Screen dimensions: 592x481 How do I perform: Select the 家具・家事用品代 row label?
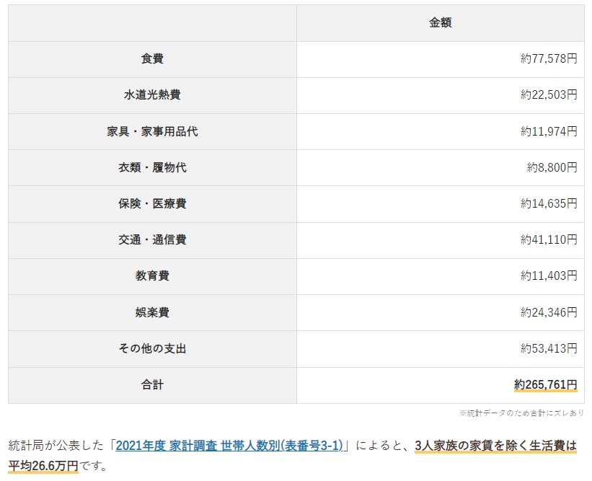pos(152,131)
